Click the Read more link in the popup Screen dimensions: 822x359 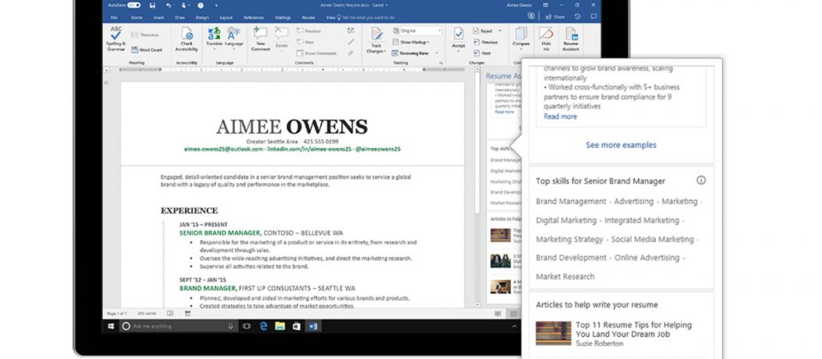pyautogui.click(x=560, y=116)
